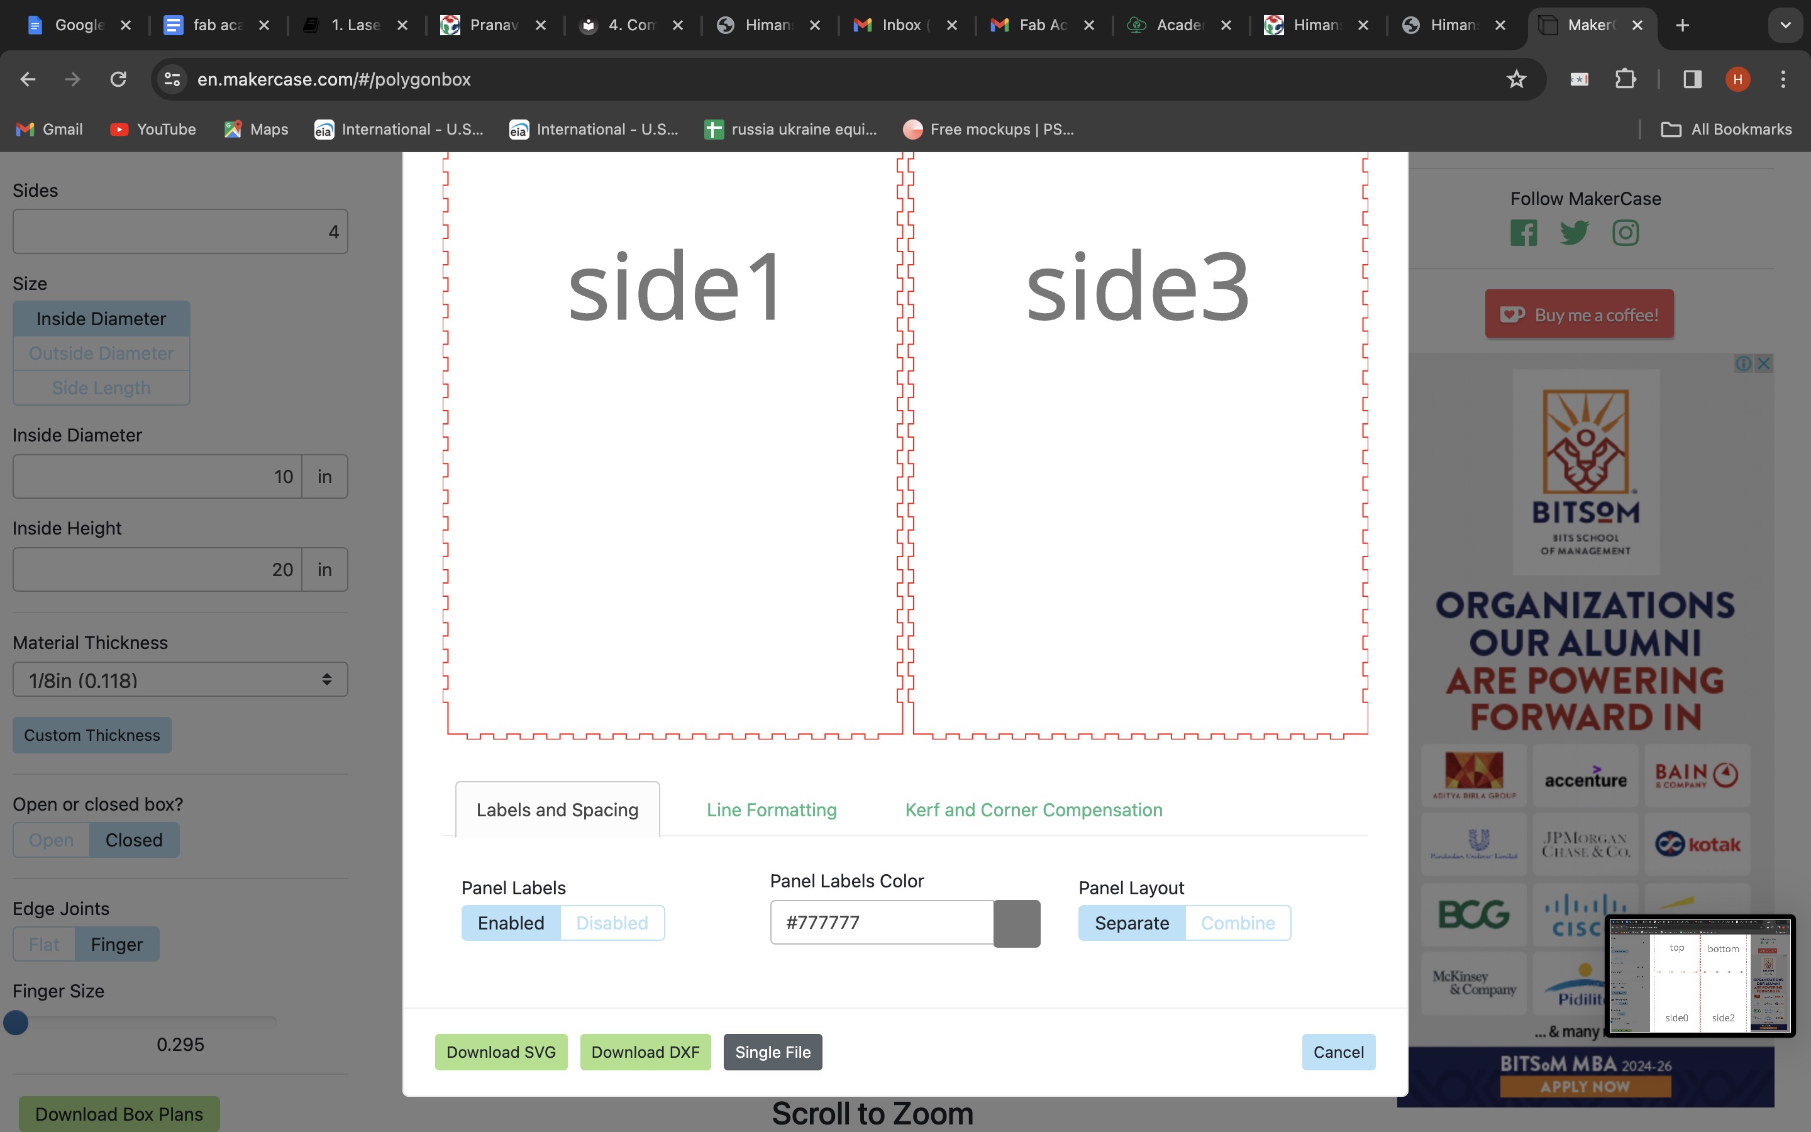Viewport: 1811px width, 1132px height.
Task: Expand tab search chevron
Action: point(1785,25)
